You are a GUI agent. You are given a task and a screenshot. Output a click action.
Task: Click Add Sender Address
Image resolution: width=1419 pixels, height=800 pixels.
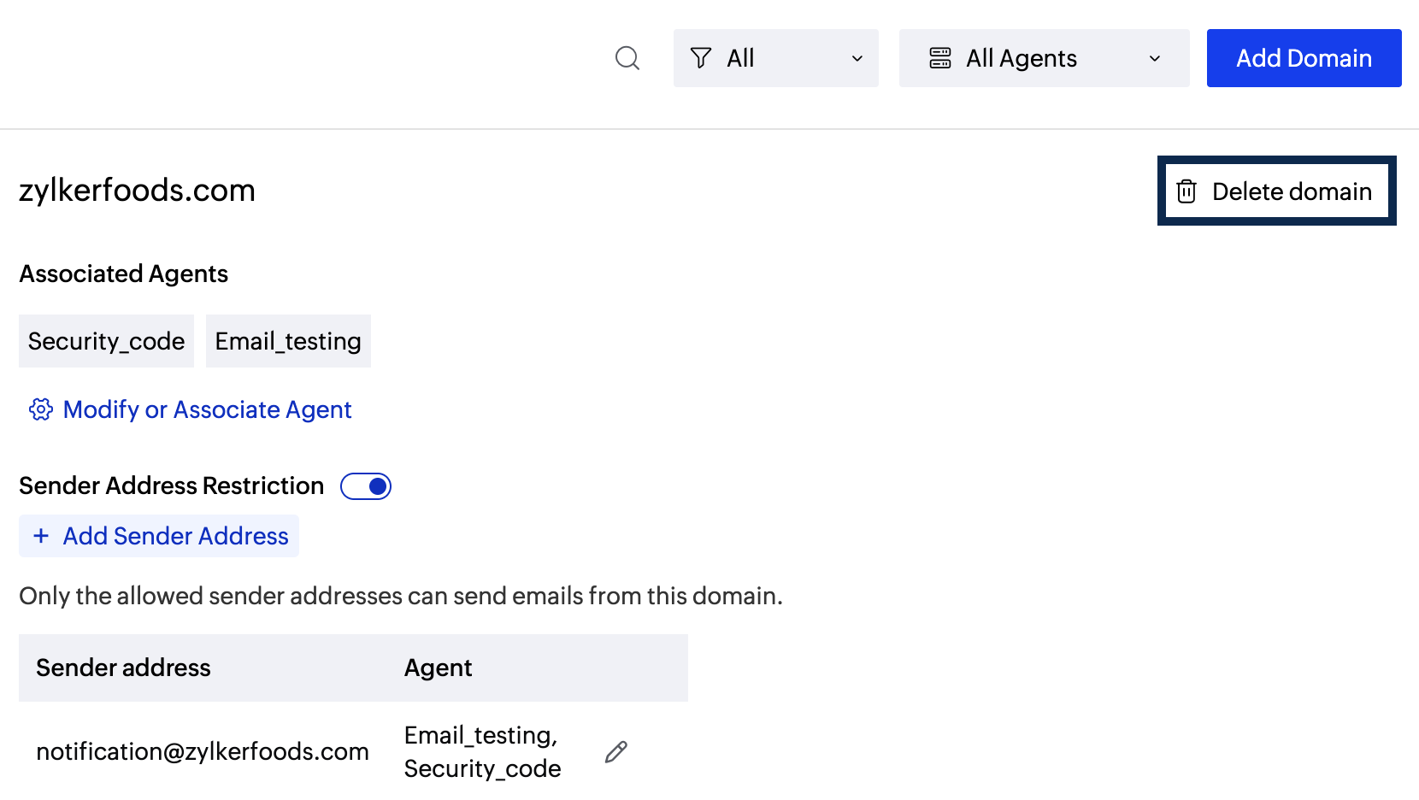point(158,536)
